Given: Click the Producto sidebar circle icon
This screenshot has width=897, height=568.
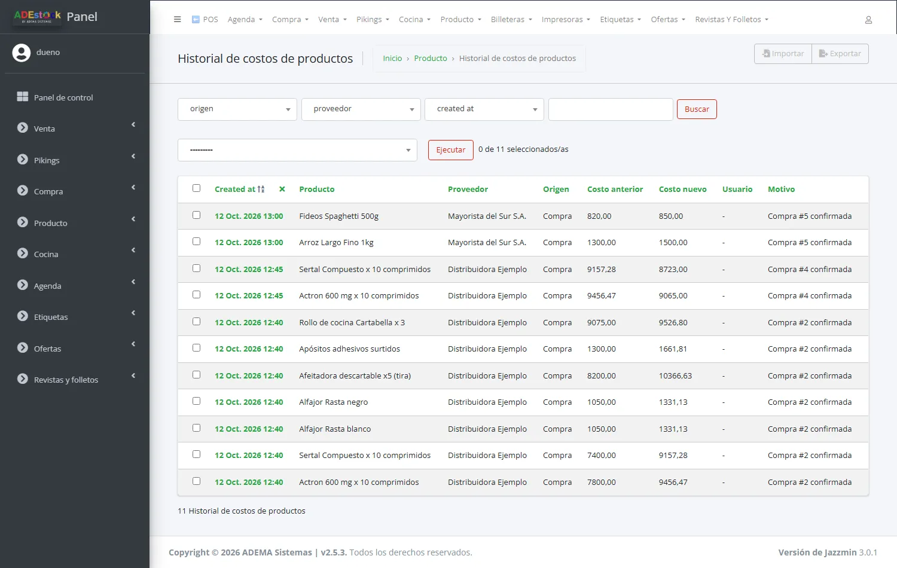Looking at the screenshot, I should [23, 222].
